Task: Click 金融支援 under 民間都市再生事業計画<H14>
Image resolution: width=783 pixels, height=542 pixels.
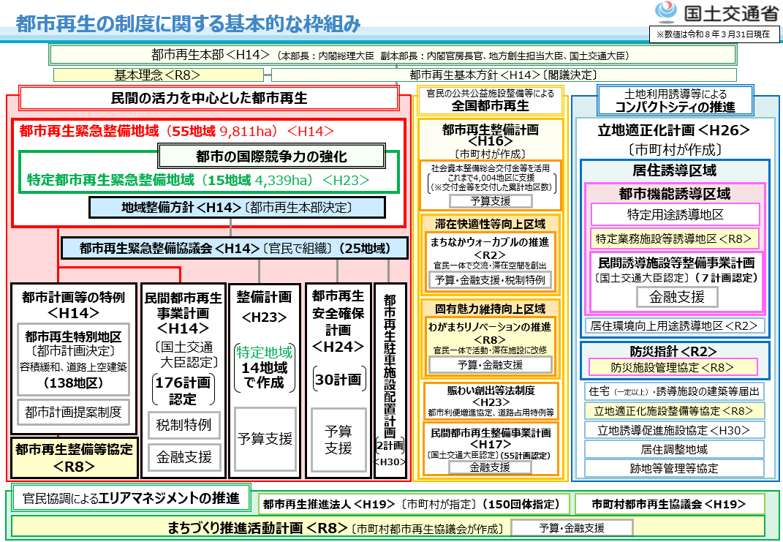Action: [x=184, y=456]
